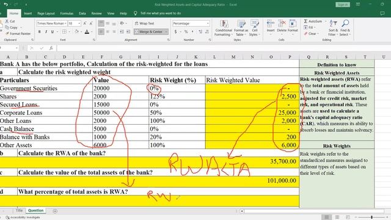Toggle Center alignment
Image resolution: width=391 pixels, height=220 pixels.
click(x=108, y=32)
